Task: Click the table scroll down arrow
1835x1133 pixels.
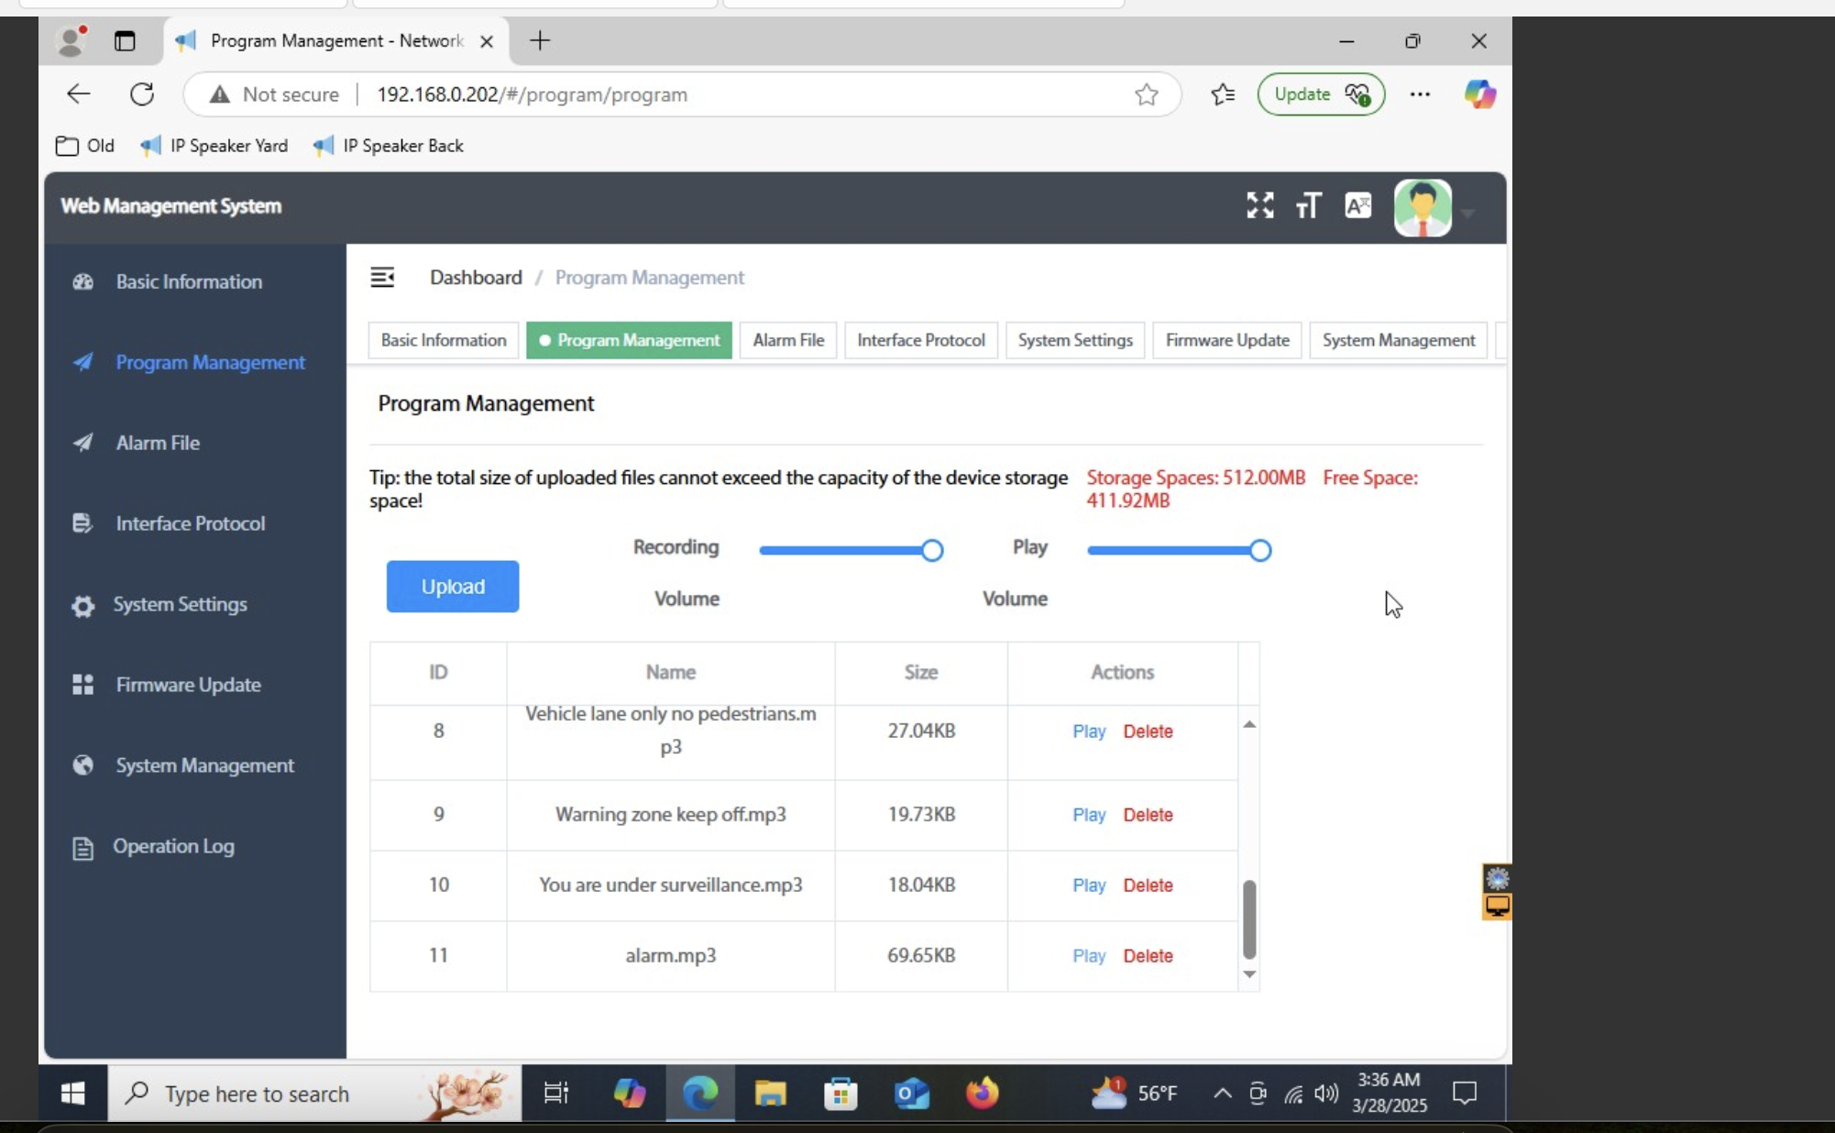Action: [1249, 974]
